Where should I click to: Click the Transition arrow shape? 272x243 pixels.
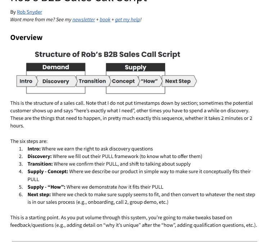(x=93, y=81)
